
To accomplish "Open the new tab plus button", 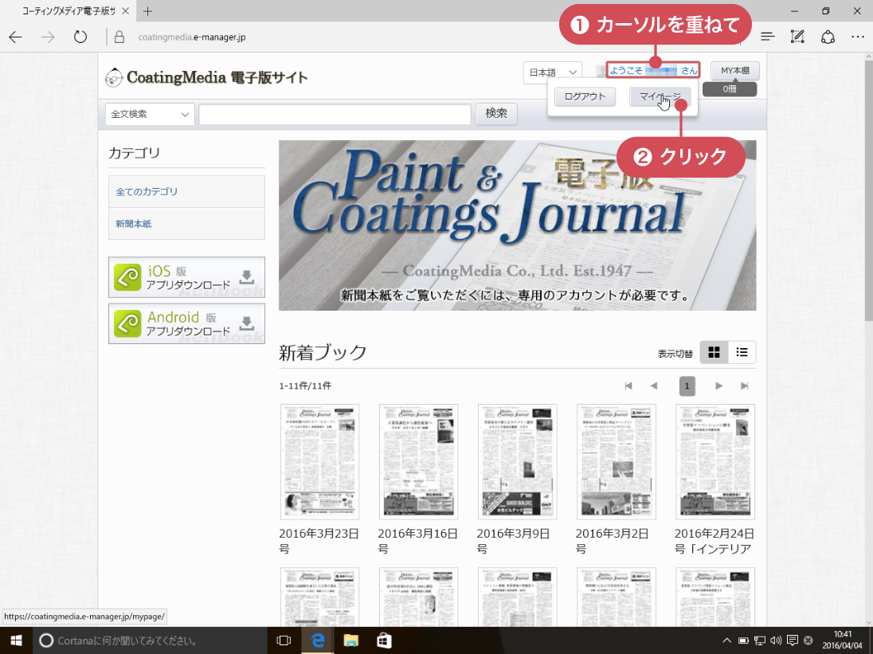I will tap(147, 11).
